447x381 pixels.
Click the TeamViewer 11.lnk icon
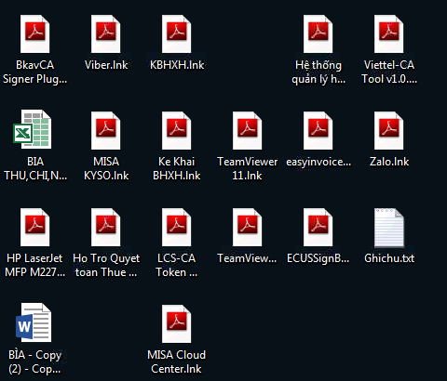click(248, 131)
